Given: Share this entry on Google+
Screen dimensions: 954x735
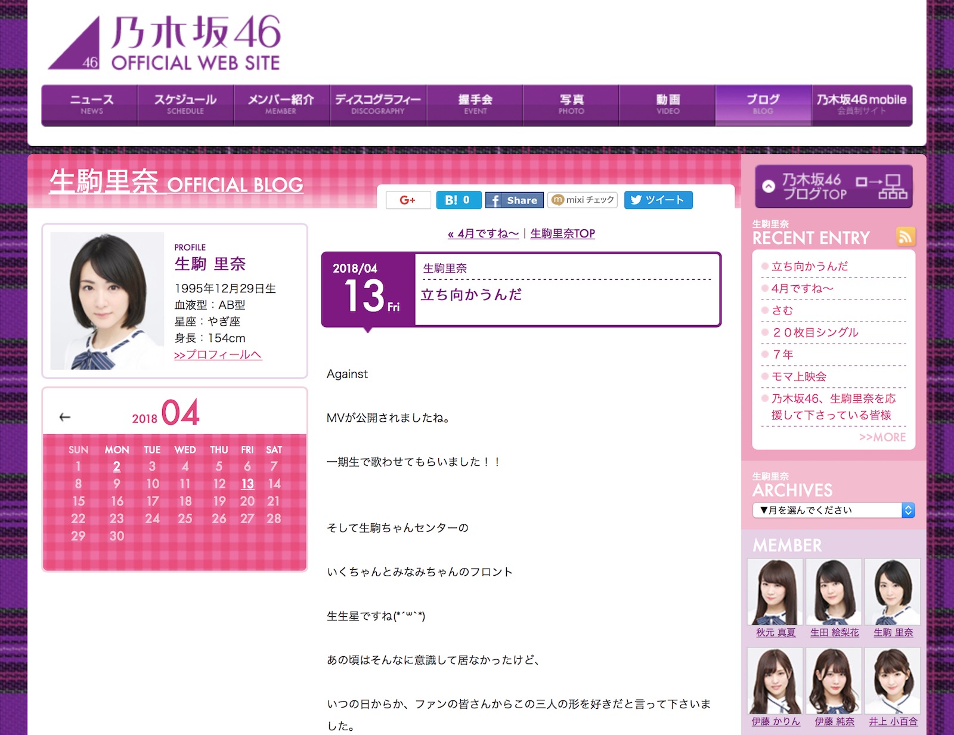Looking at the screenshot, I should (408, 200).
